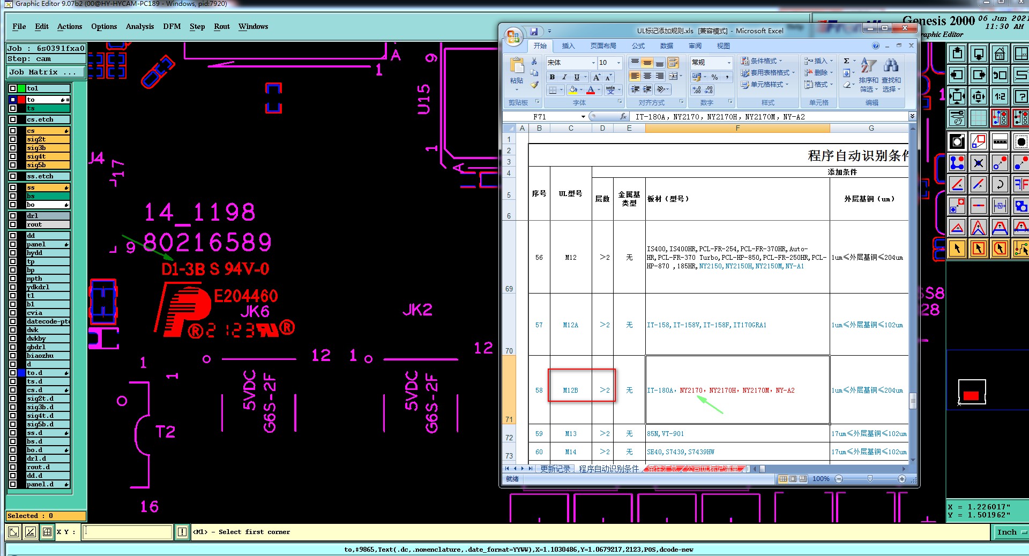Click the Excel Office button
This screenshot has width=1029, height=556.
[513, 36]
